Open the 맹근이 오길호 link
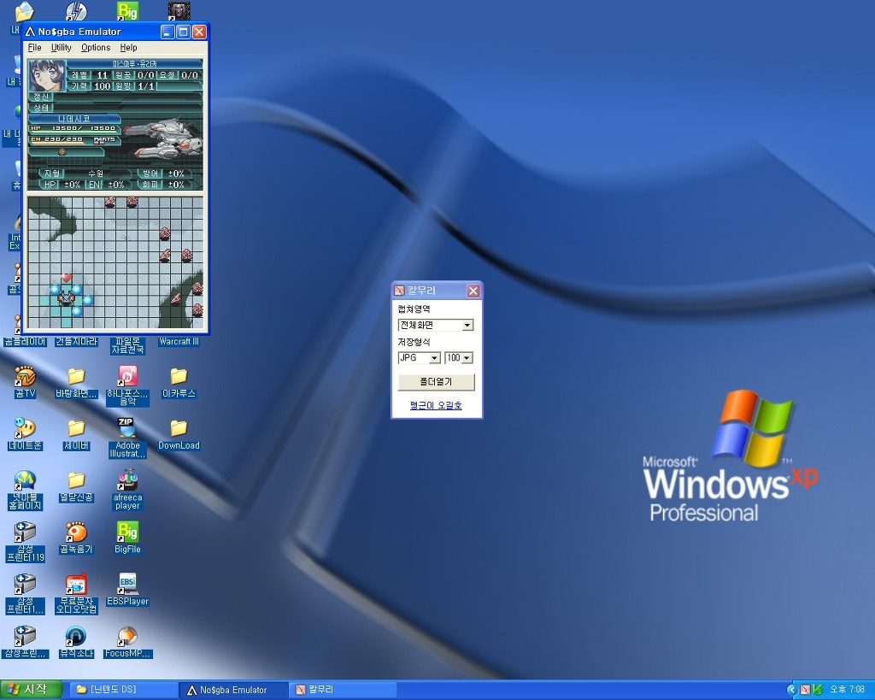This screenshot has height=700, width=875. tap(436, 405)
